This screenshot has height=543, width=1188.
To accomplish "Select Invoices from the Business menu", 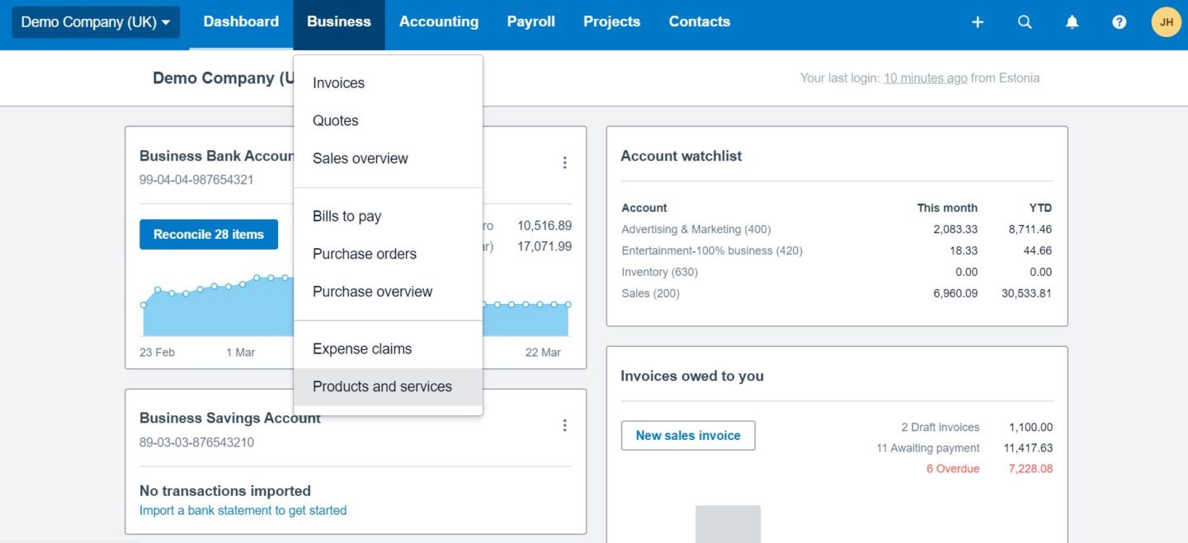I will coord(337,82).
